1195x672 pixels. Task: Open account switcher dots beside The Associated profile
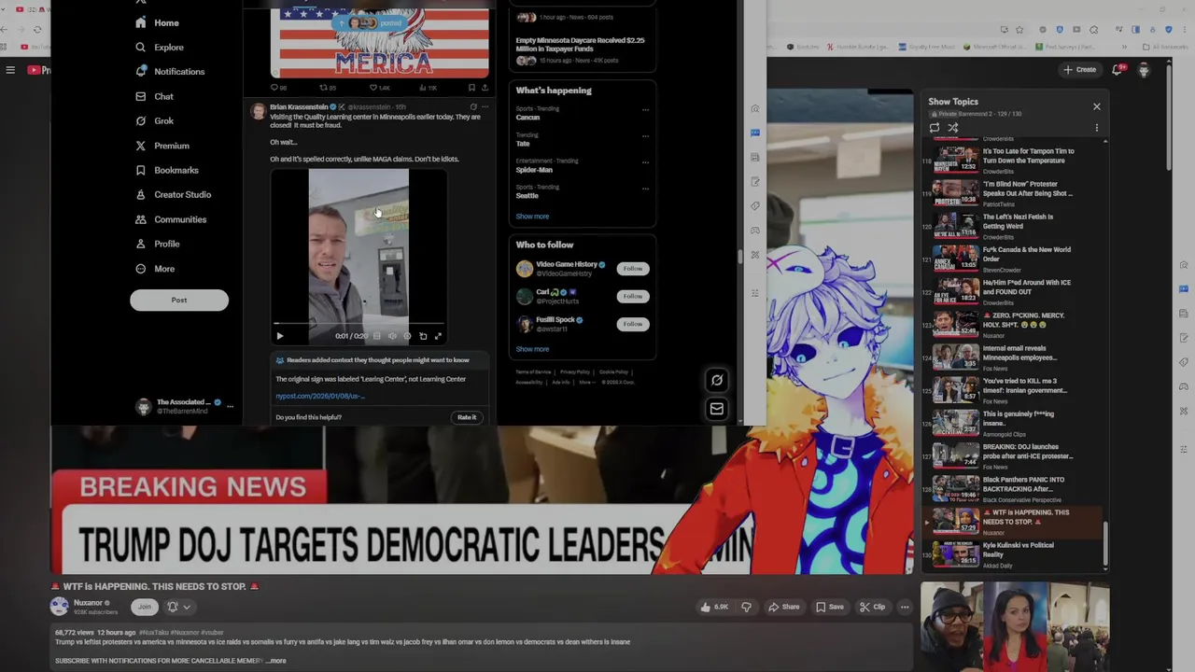[230, 406]
